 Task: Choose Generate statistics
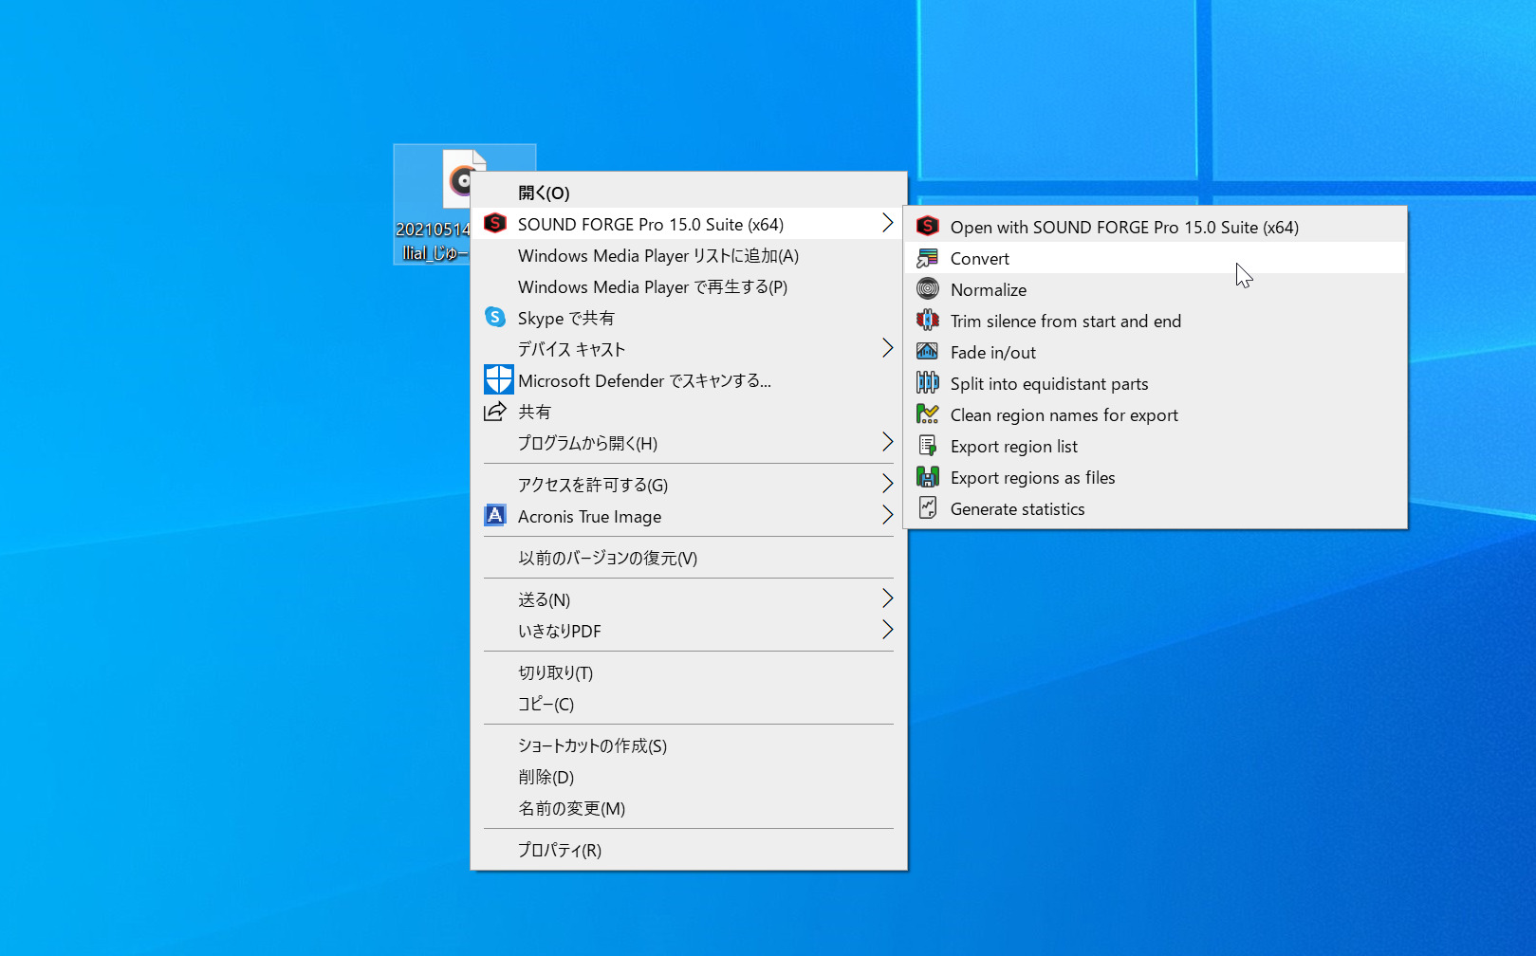coord(1156,508)
